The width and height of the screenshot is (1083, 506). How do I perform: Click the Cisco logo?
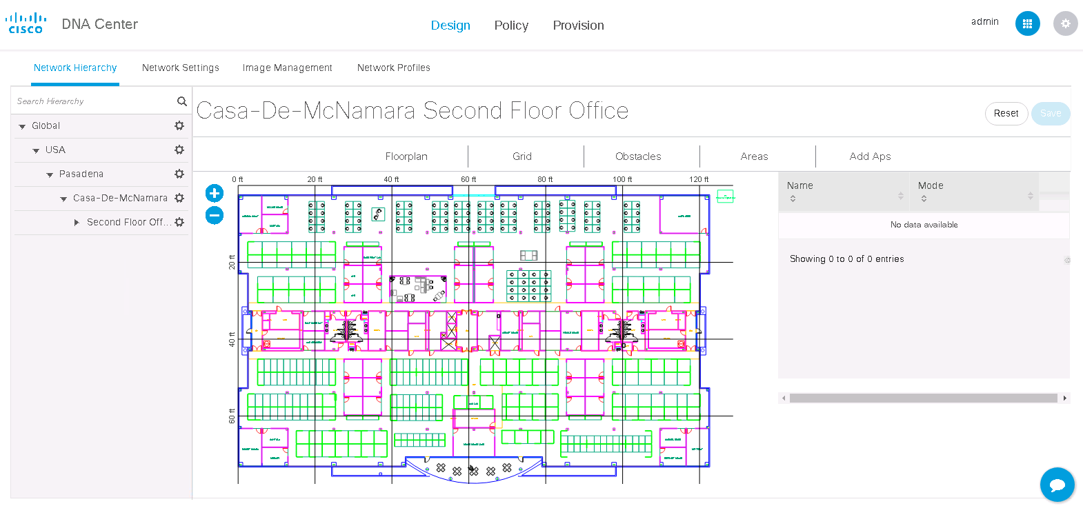pos(26,23)
